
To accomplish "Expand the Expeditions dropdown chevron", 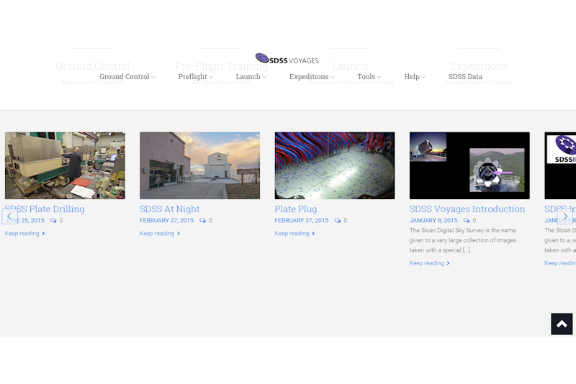I will 333,77.
